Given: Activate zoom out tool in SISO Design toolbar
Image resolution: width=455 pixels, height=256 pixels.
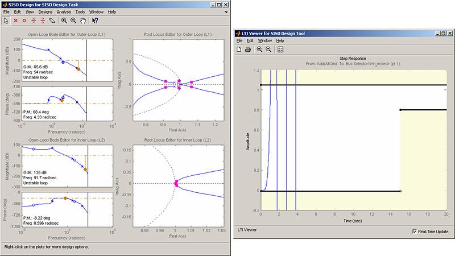Looking at the screenshot, I should (73, 20).
